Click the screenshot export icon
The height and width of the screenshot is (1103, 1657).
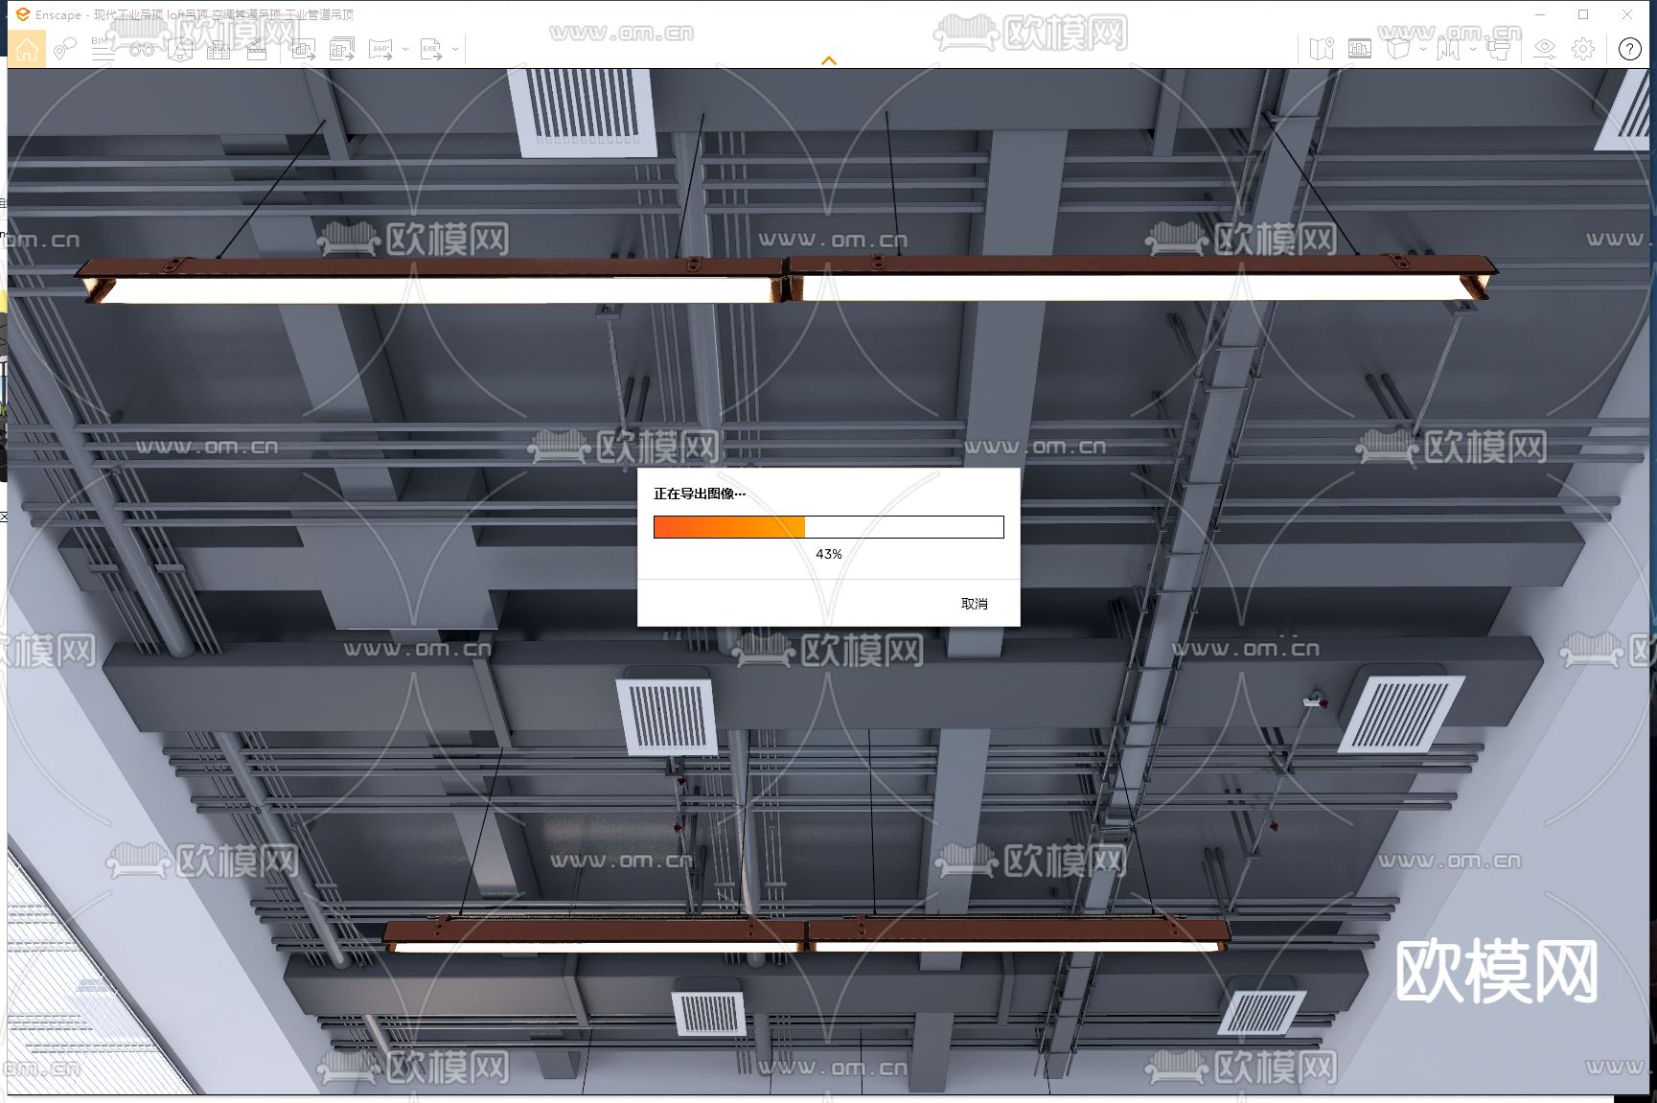(304, 49)
